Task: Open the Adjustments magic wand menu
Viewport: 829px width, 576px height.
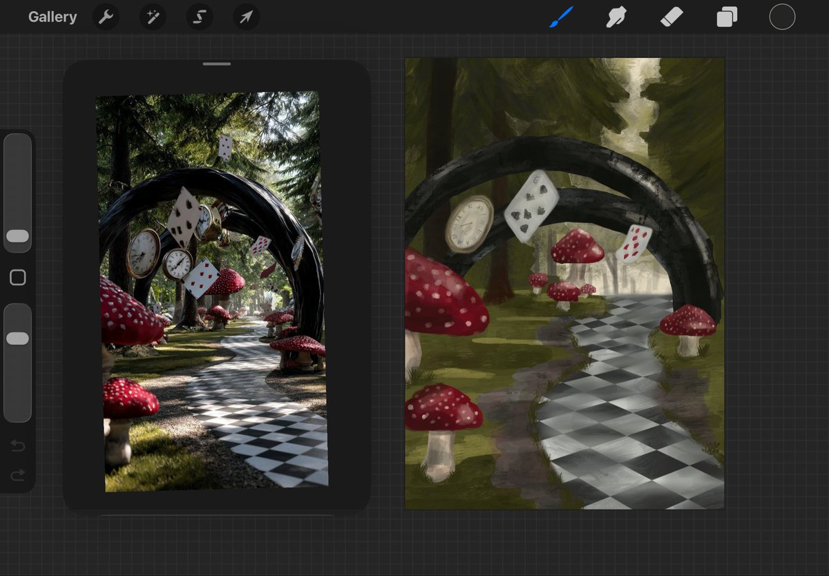Action: point(153,17)
